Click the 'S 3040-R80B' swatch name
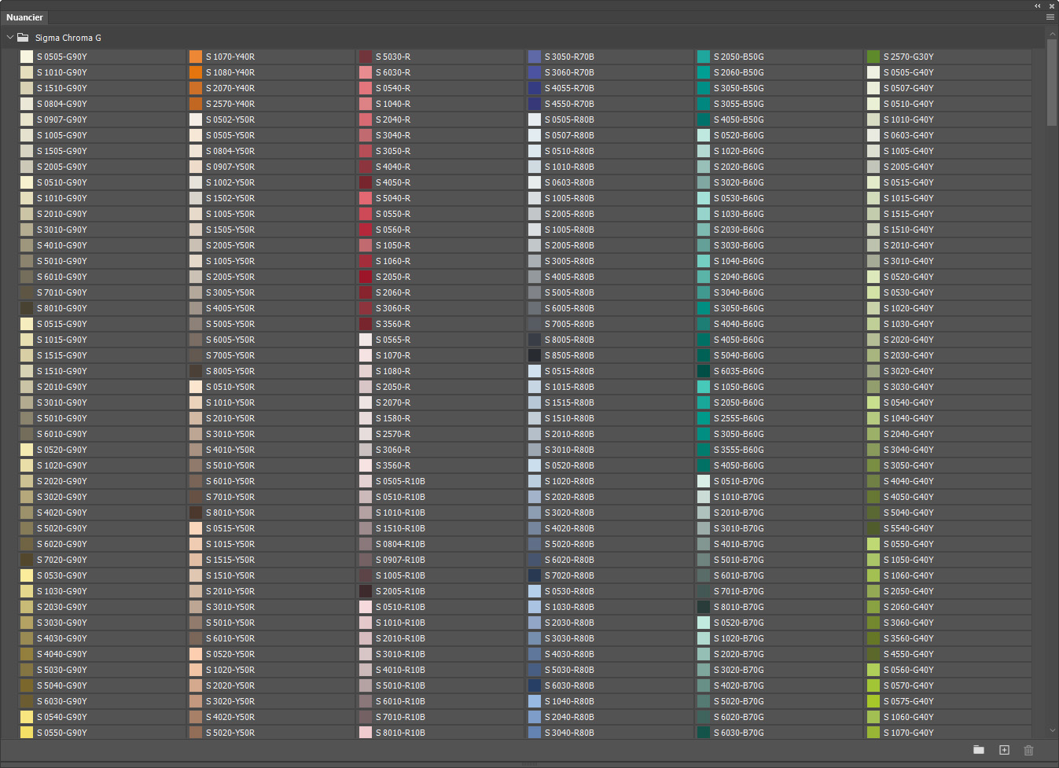 (x=569, y=733)
